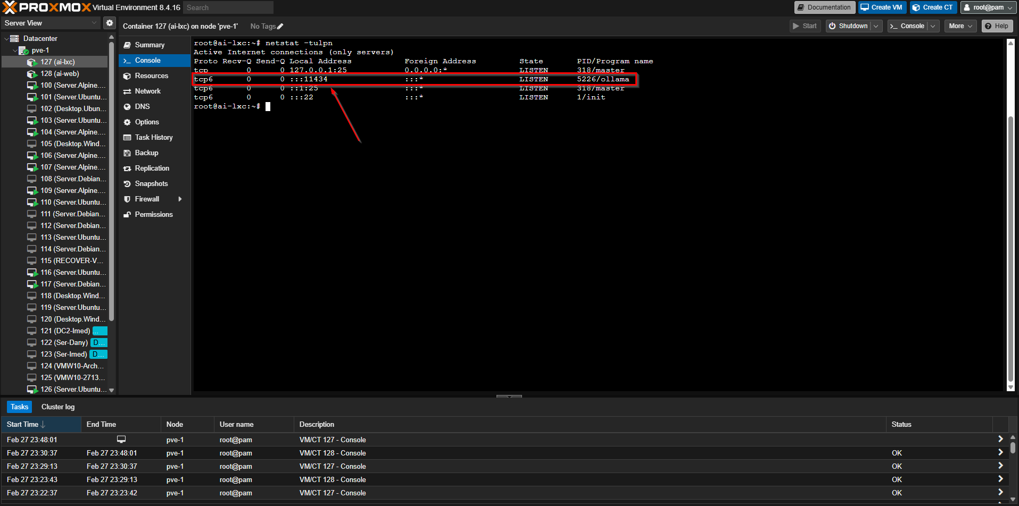Click the Create VM button
1019x506 pixels.
(882, 7)
